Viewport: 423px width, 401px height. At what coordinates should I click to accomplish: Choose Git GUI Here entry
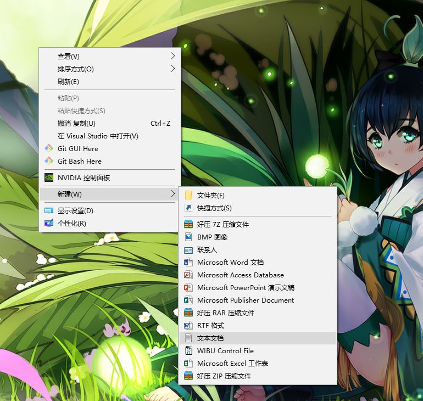110,148
